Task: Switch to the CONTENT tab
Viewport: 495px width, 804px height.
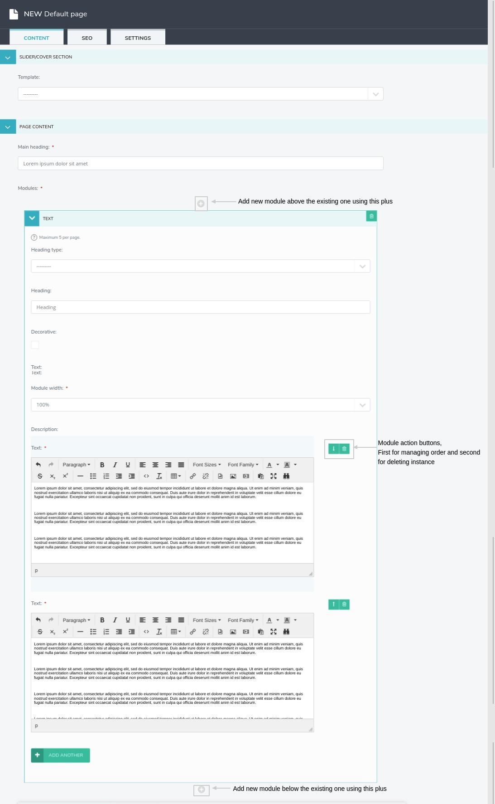Action: pos(36,38)
